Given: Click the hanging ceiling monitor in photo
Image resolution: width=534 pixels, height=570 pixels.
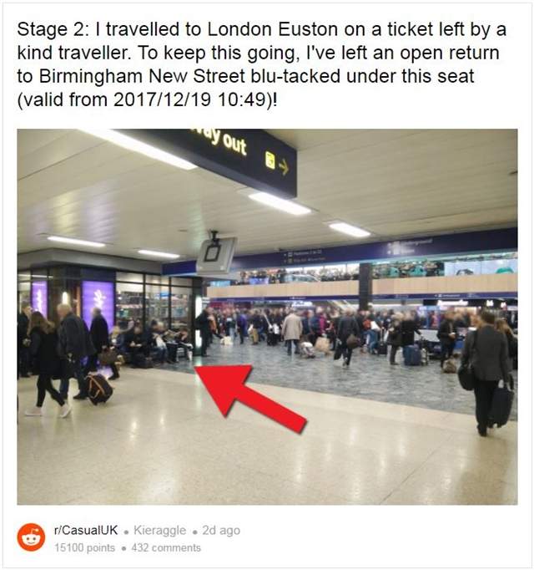Looking at the screenshot, I should click(x=216, y=256).
